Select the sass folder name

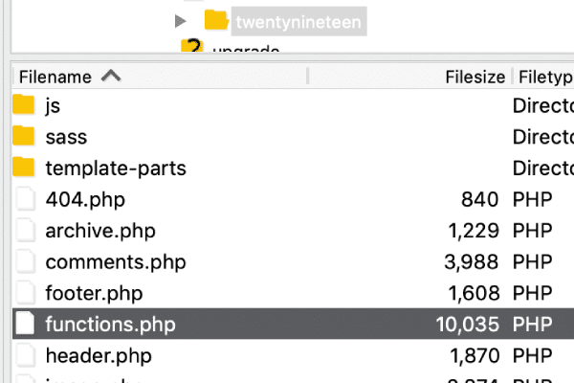pyautogui.click(x=66, y=137)
